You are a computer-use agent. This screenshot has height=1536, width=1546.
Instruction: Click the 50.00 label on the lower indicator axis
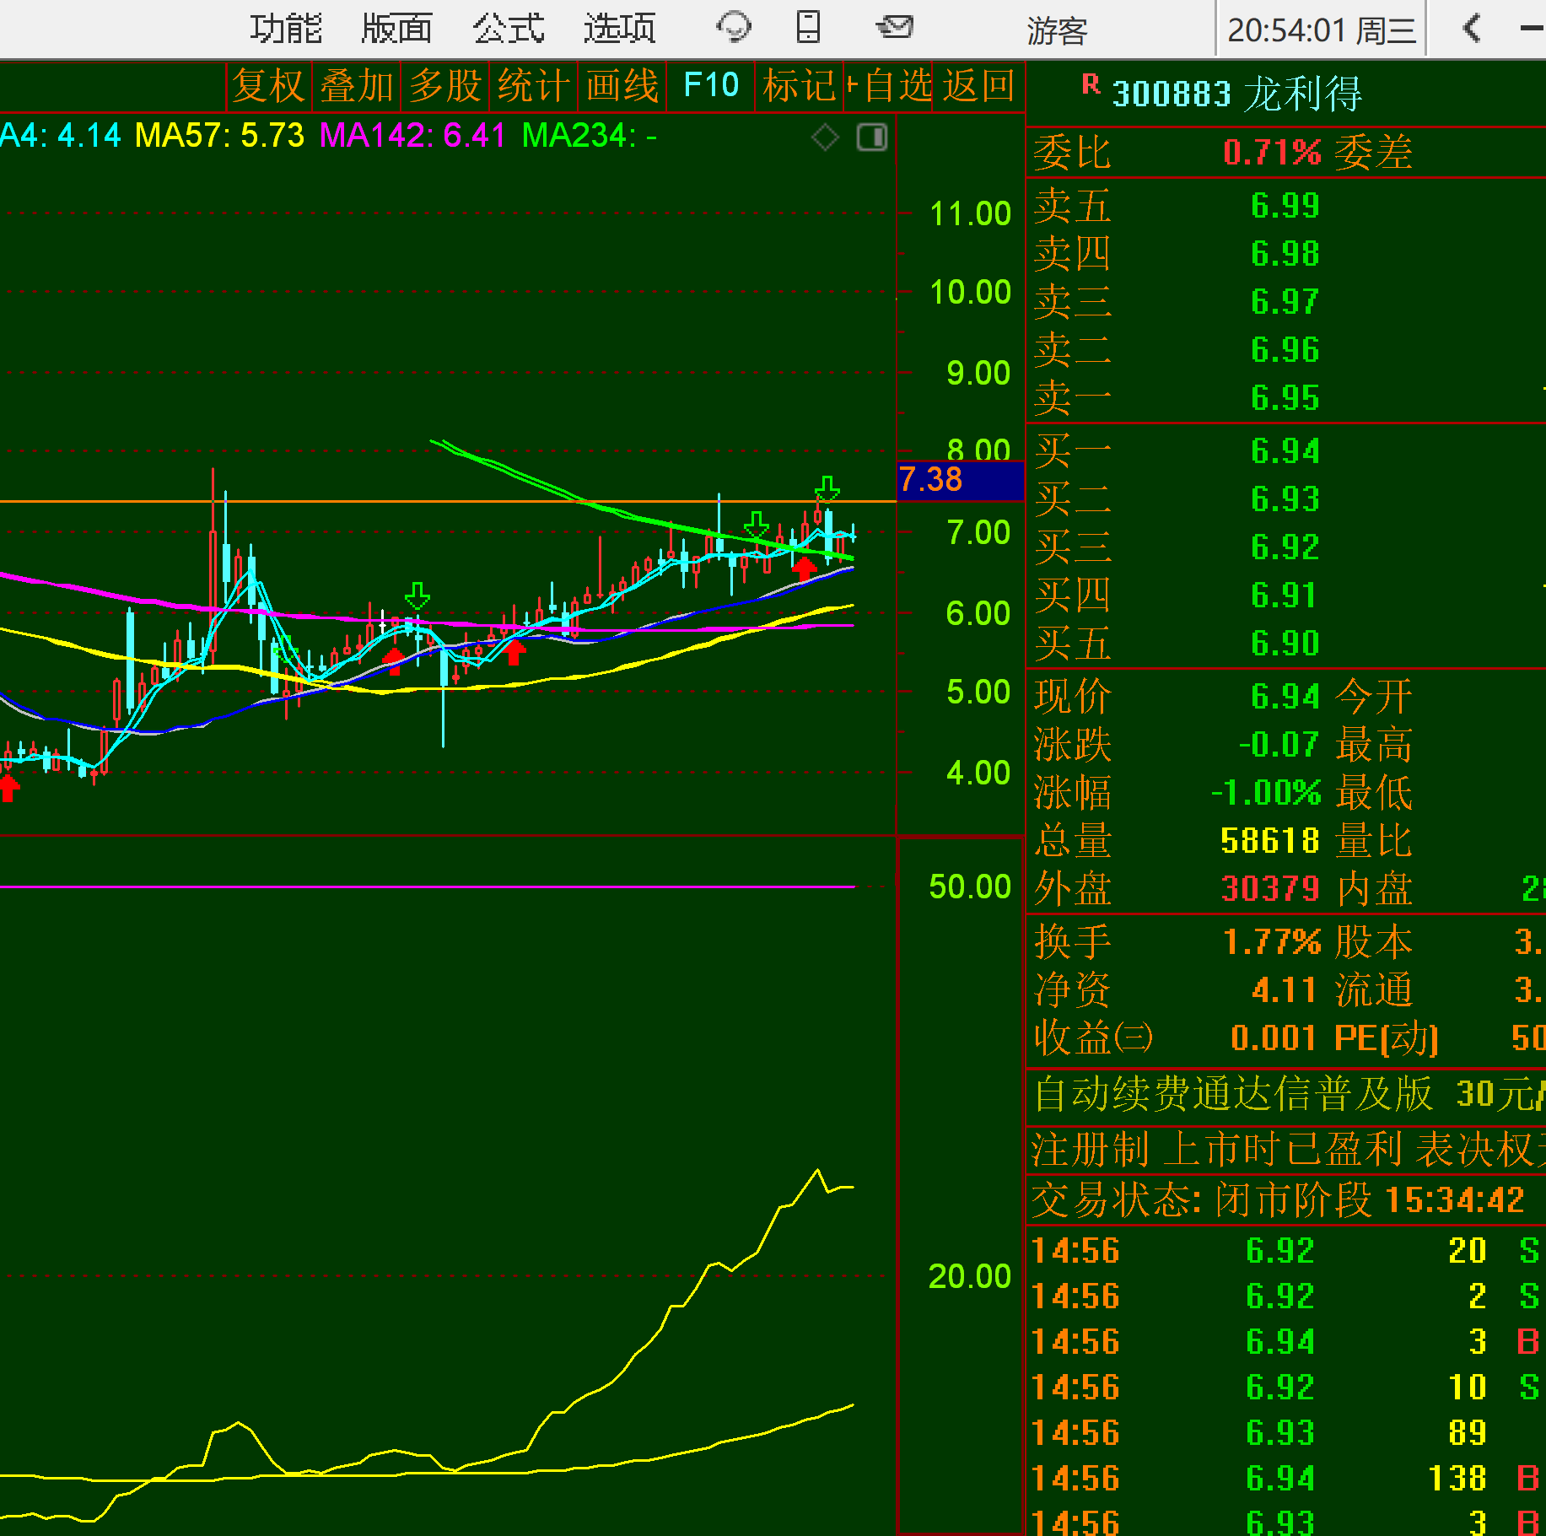pyautogui.click(x=970, y=887)
